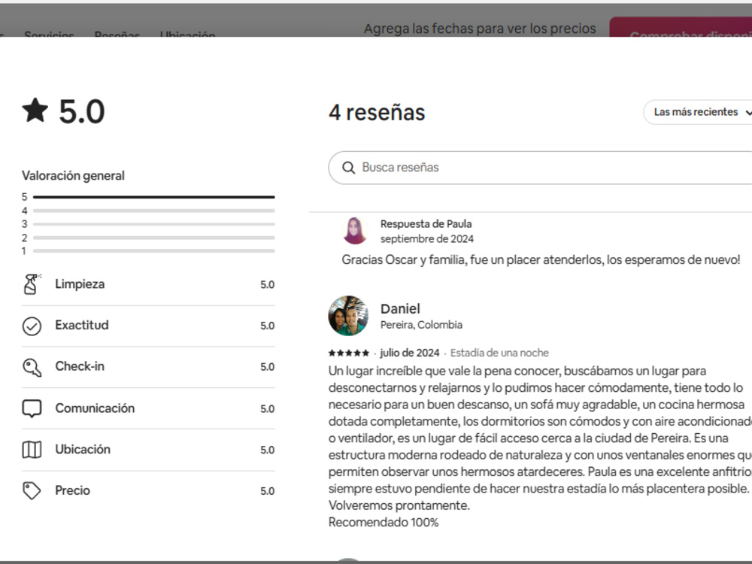Click the Valoración general label

[x=73, y=175]
